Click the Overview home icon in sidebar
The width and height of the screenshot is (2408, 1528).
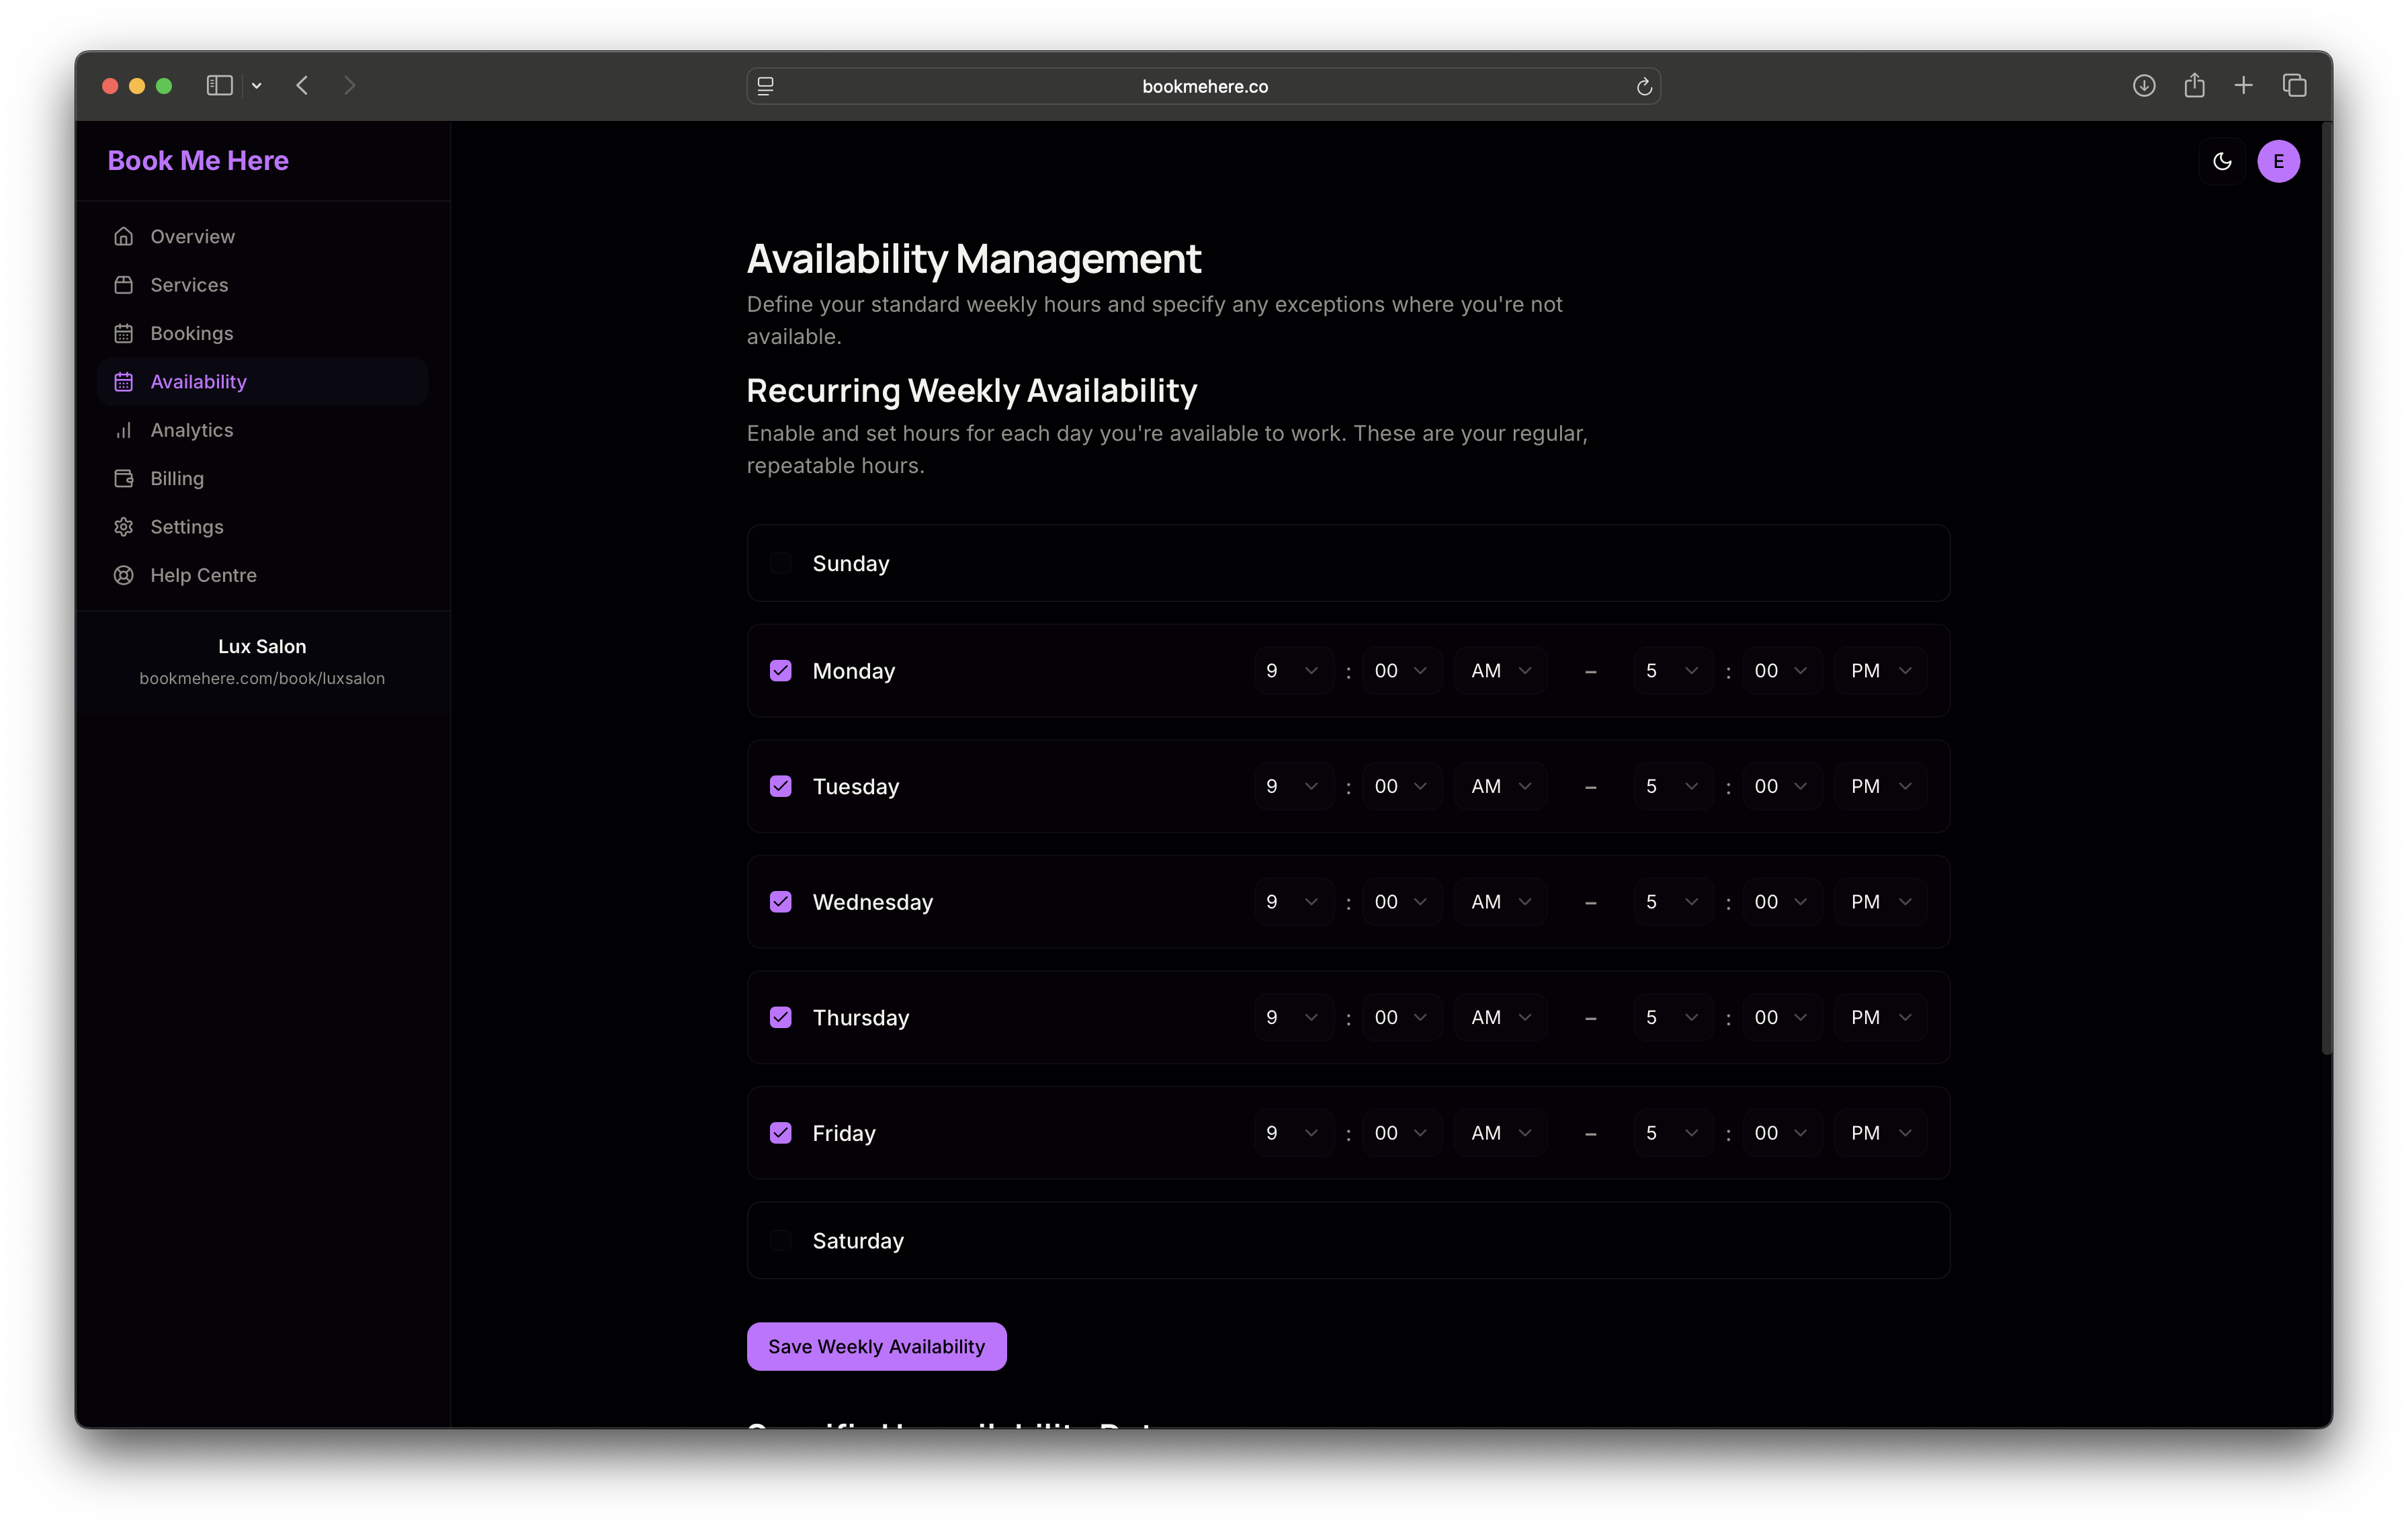click(x=124, y=236)
